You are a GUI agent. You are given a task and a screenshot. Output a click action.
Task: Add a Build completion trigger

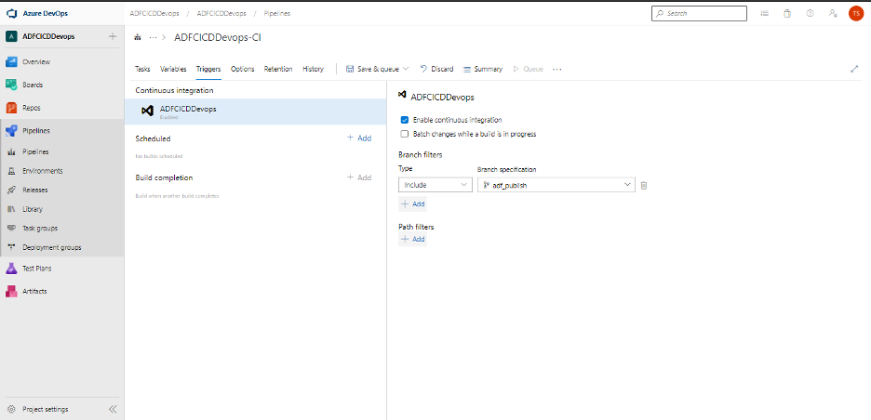tap(359, 177)
